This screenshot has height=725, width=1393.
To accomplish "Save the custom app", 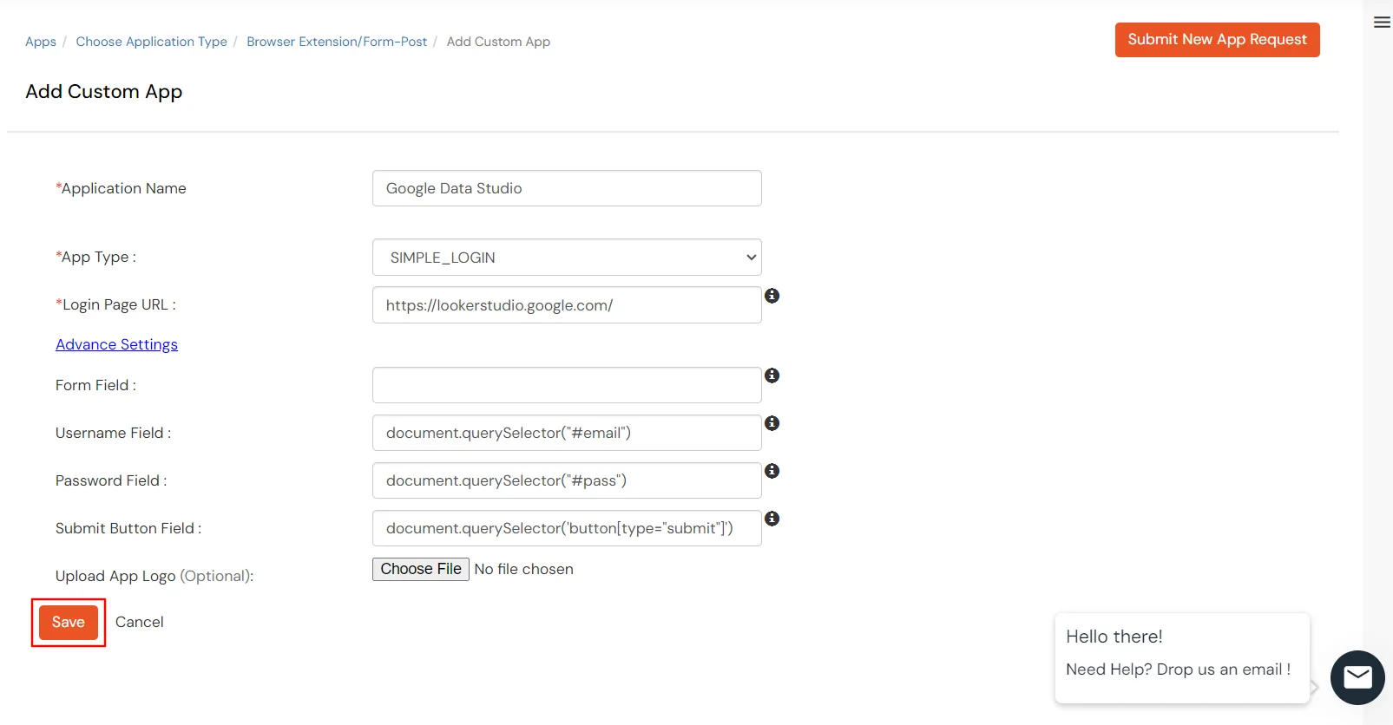I will click(x=69, y=622).
